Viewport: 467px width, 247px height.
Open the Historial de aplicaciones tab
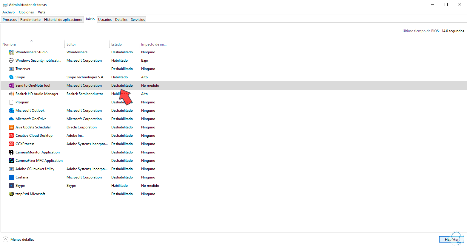click(x=63, y=20)
